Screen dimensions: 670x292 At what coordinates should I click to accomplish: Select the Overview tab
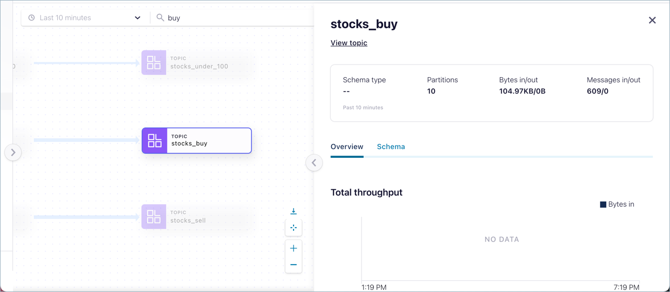(347, 147)
